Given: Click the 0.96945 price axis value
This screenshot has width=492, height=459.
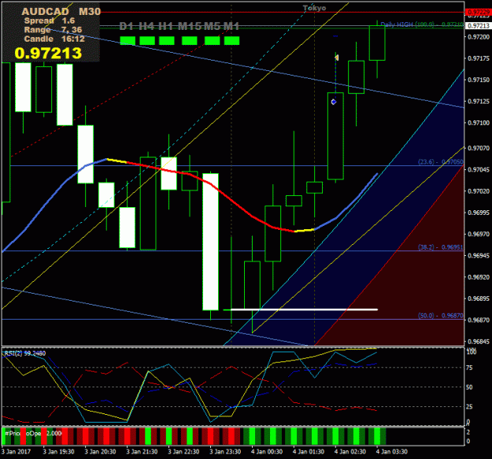Looking at the screenshot, I should [x=478, y=255].
